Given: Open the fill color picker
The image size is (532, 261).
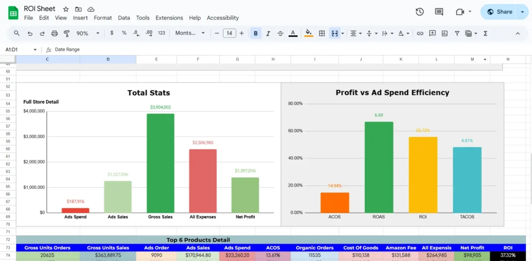Looking at the screenshot, I should coord(309,33).
